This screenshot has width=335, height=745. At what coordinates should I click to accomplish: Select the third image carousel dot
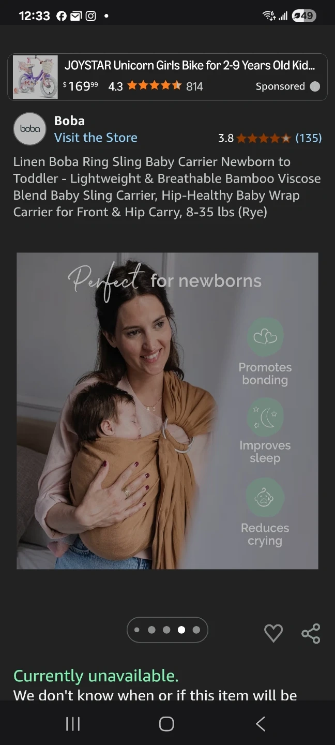pos(166,630)
